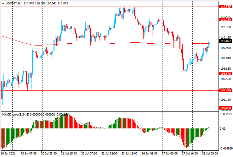Click the 109.655 price scale value
Viewport: 233px width, 157px height.
(x=225, y=69)
